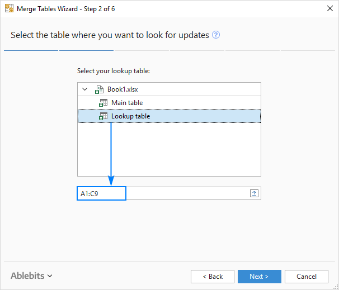Choose the Main table text entry
Viewport: 339px width, 290px height.
127,103
